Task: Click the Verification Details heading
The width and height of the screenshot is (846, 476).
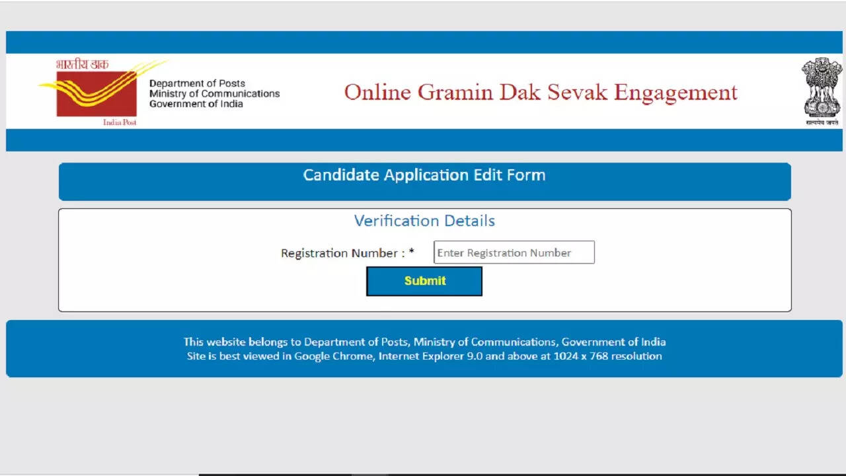Action: pyautogui.click(x=424, y=221)
